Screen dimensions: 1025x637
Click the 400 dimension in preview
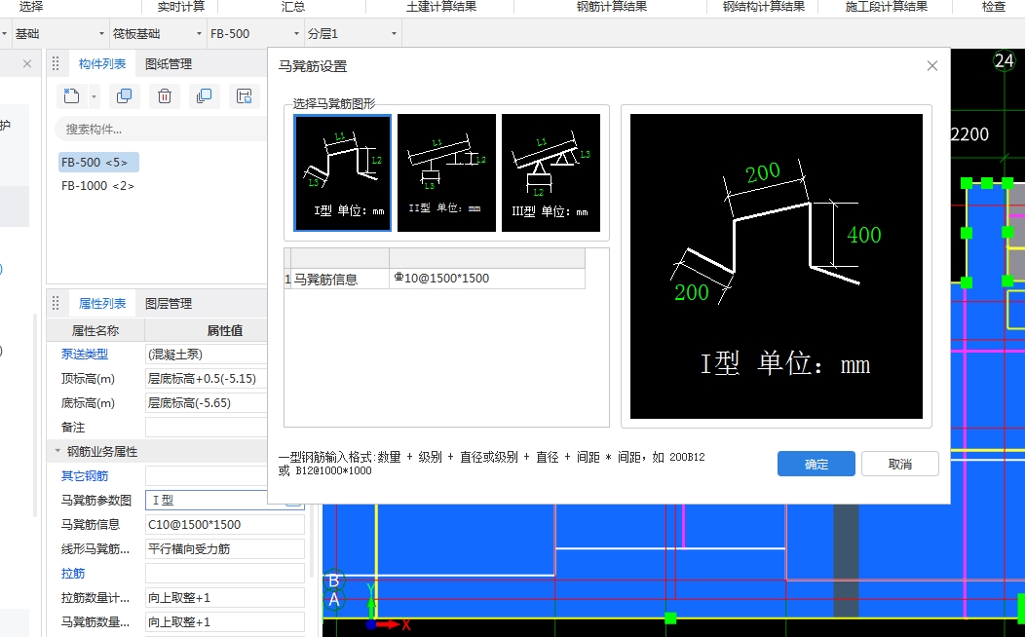pyautogui.click(x=864, y=235)
